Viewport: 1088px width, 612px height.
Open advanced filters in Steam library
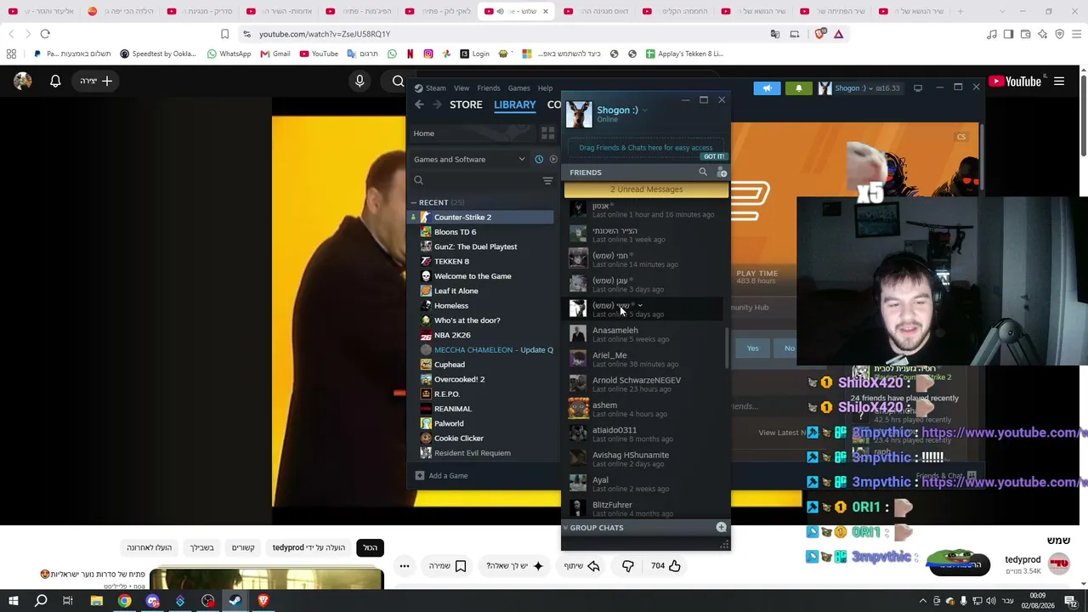tap(547, 180)
